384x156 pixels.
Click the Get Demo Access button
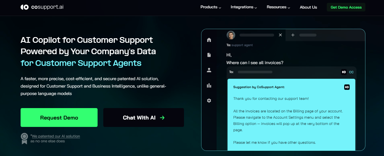[x=346, y=7]
